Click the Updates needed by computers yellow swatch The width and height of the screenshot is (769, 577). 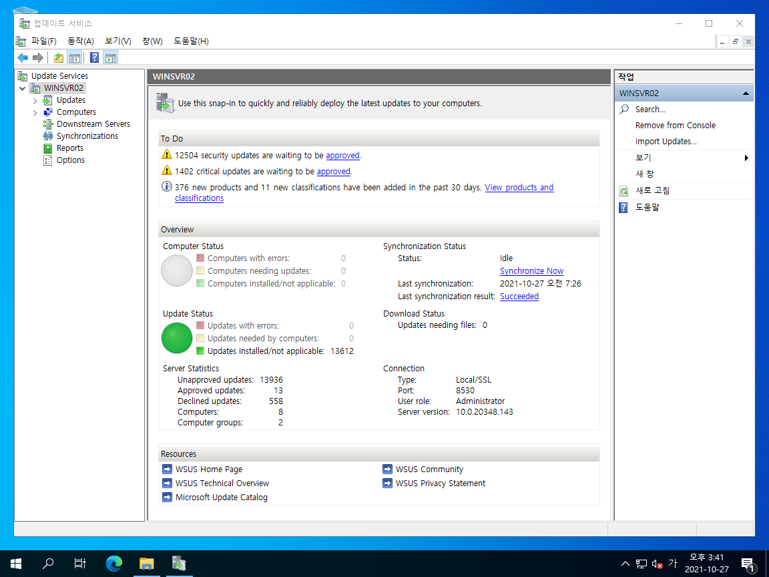[200, 338]
